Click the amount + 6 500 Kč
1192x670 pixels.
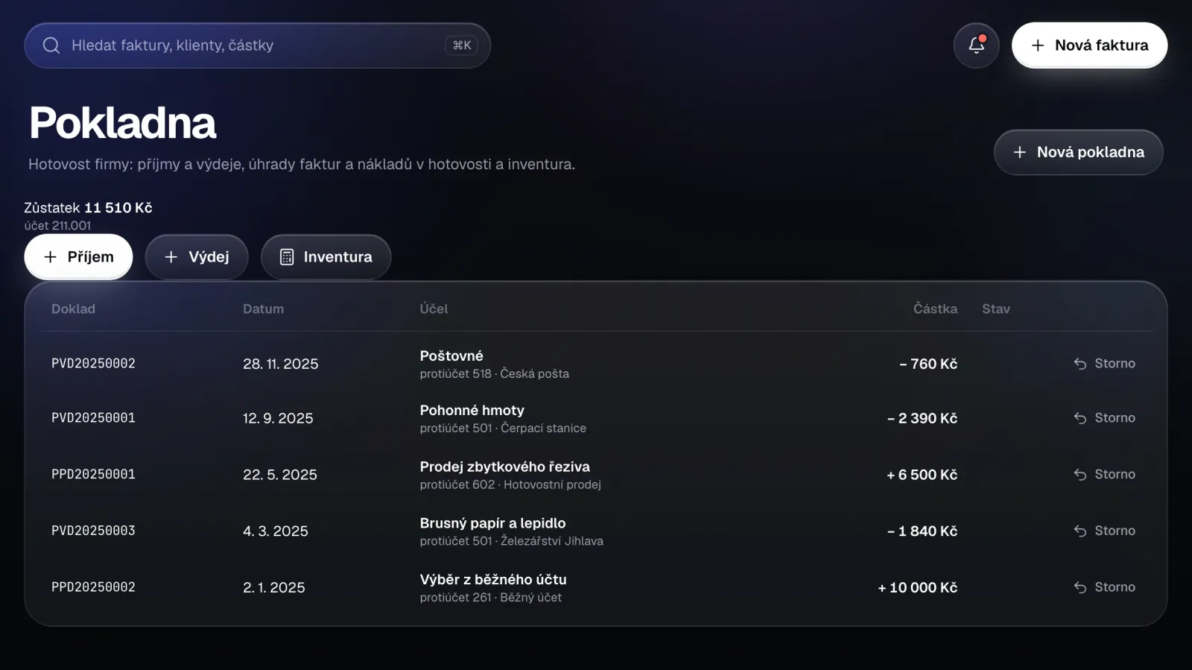(x=922, y=475)
